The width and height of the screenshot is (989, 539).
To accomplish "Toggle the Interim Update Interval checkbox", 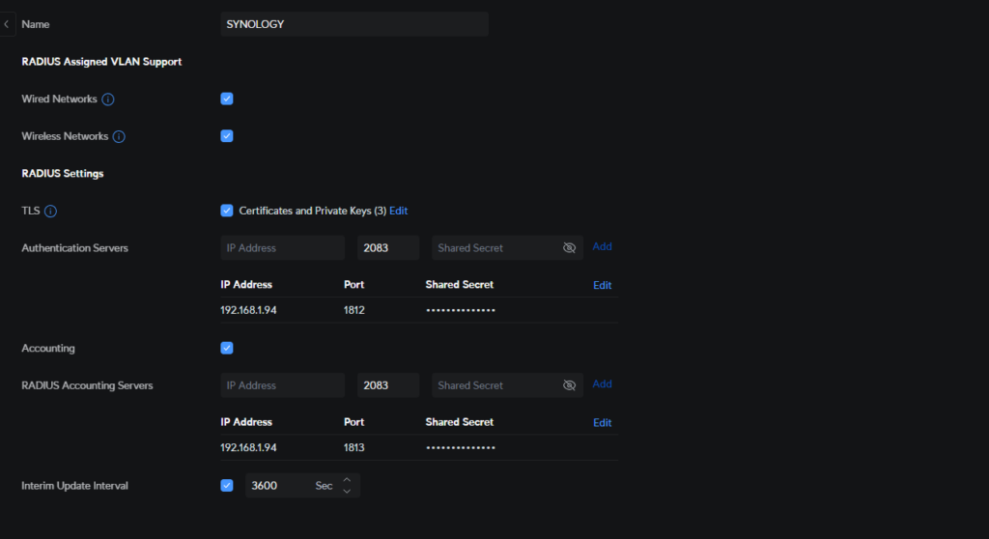I will 227,485.
